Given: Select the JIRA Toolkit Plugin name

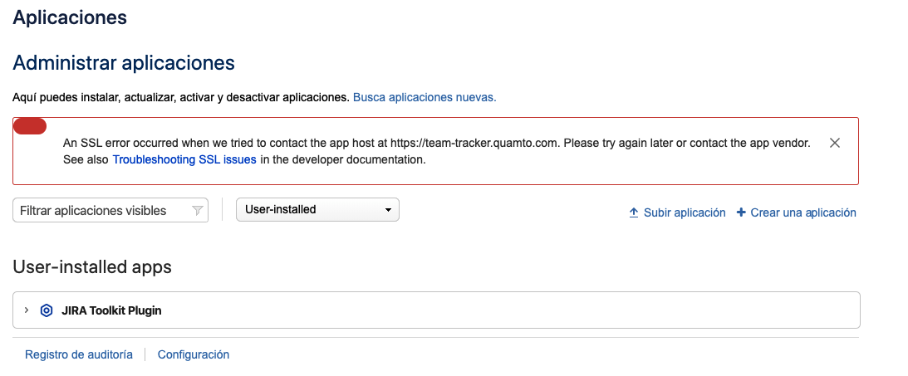Looking at the screenshot, I should [112, 310].
